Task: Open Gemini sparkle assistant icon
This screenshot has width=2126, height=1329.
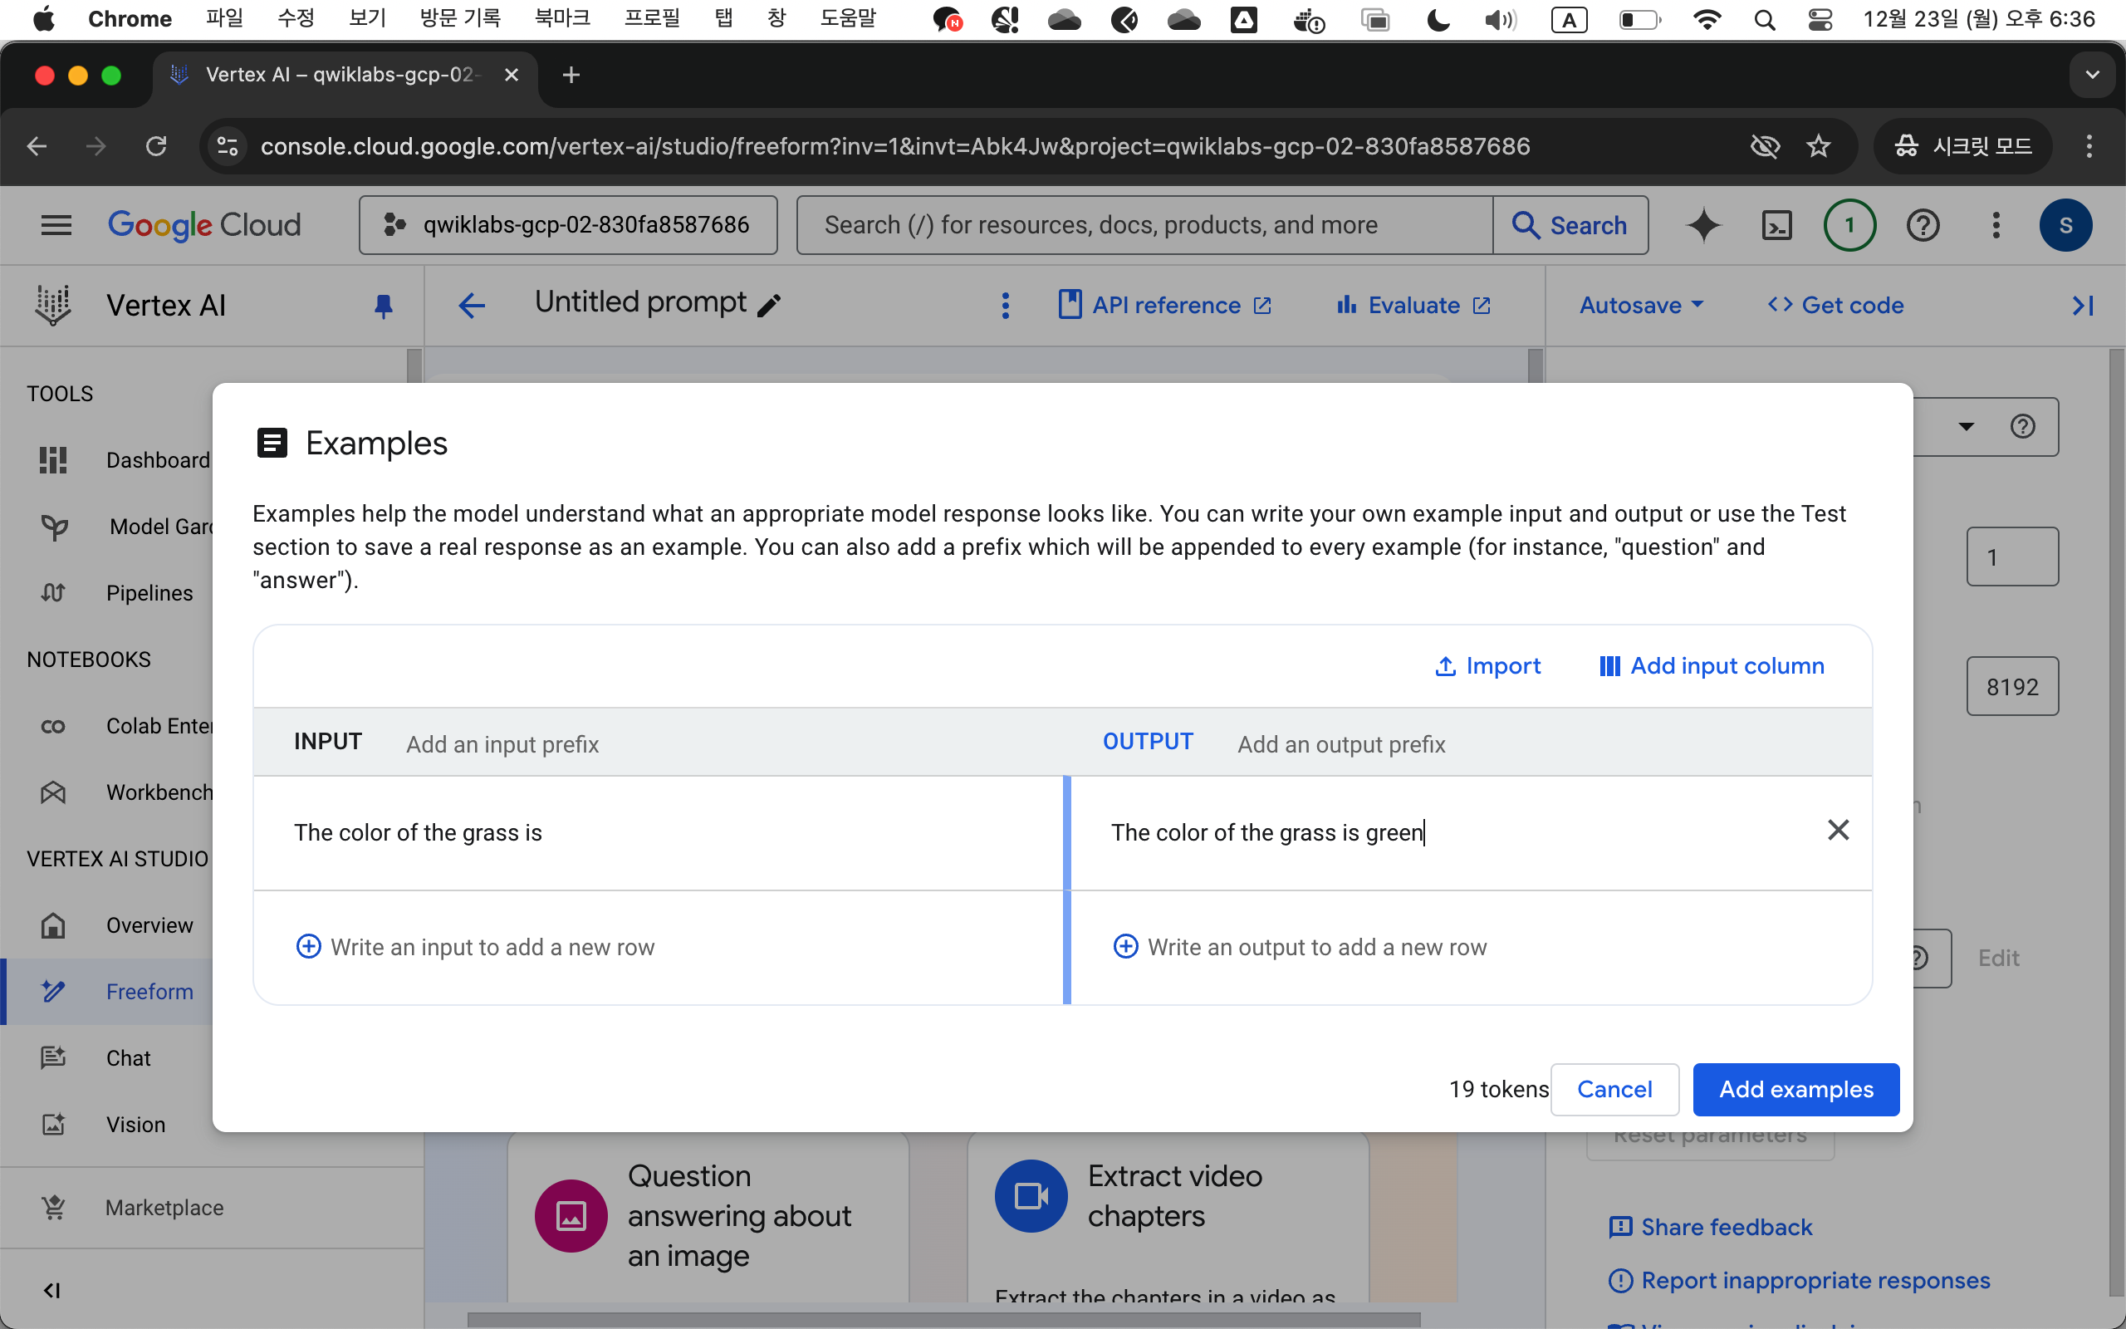Action: pyautogui.click(x=1703, y=226)
